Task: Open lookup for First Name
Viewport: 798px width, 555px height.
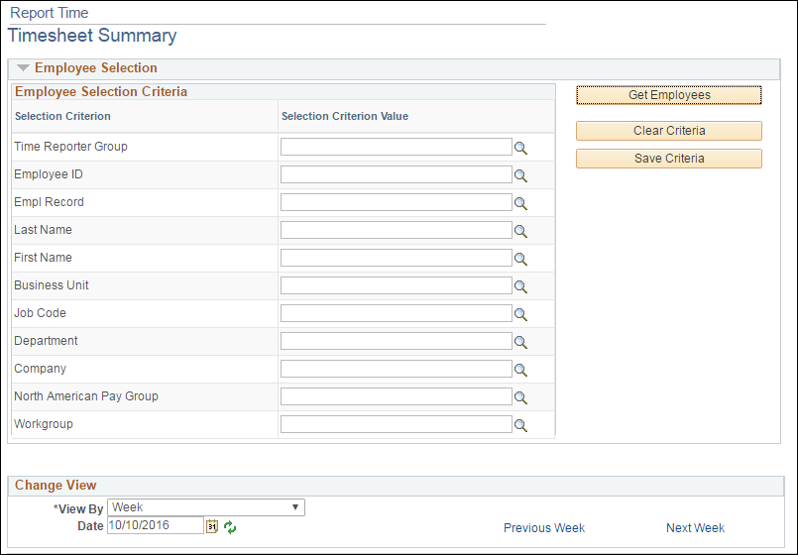Action: tap(520, 259)
